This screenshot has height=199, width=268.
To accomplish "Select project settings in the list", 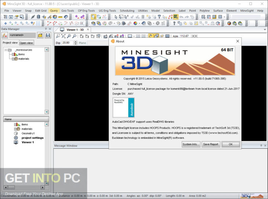I will tap(32, 138).
